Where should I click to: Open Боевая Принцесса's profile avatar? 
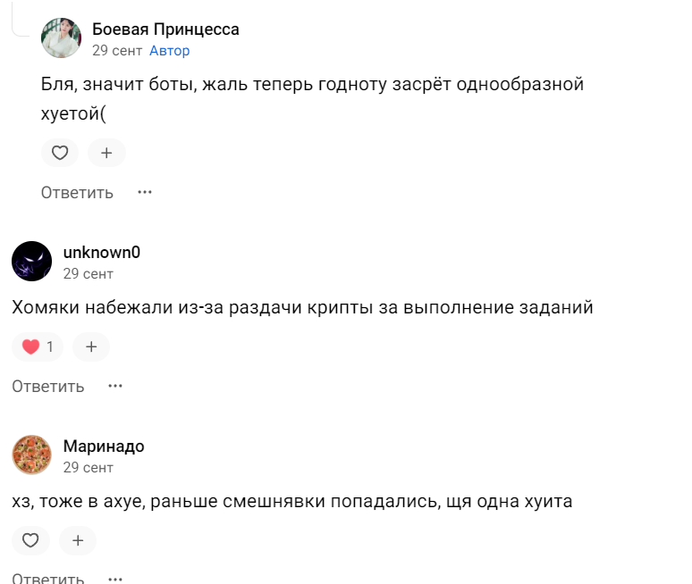[x=61, y=38]
